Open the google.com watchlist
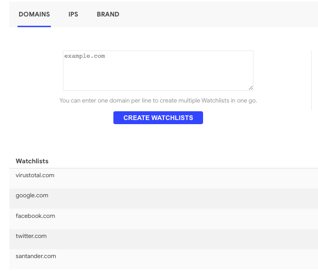 tap(32, 195)
